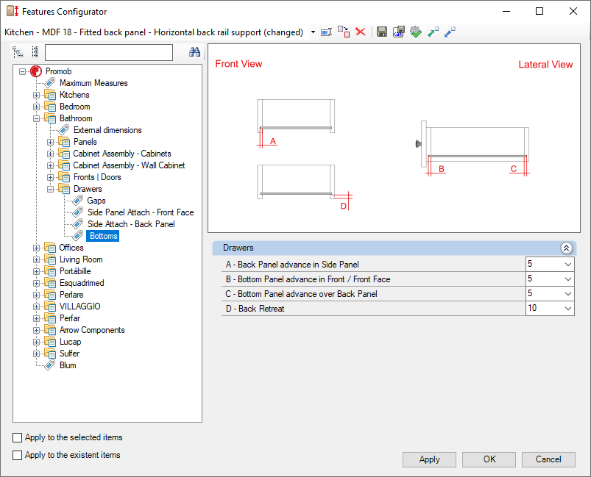Open Back Panel advance in Side Panel dropdown
591x477 pixels.
(568, 265)
